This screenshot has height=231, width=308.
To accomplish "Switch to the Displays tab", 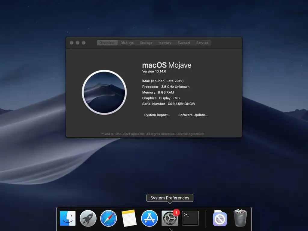I will click(x=127, y=43).
